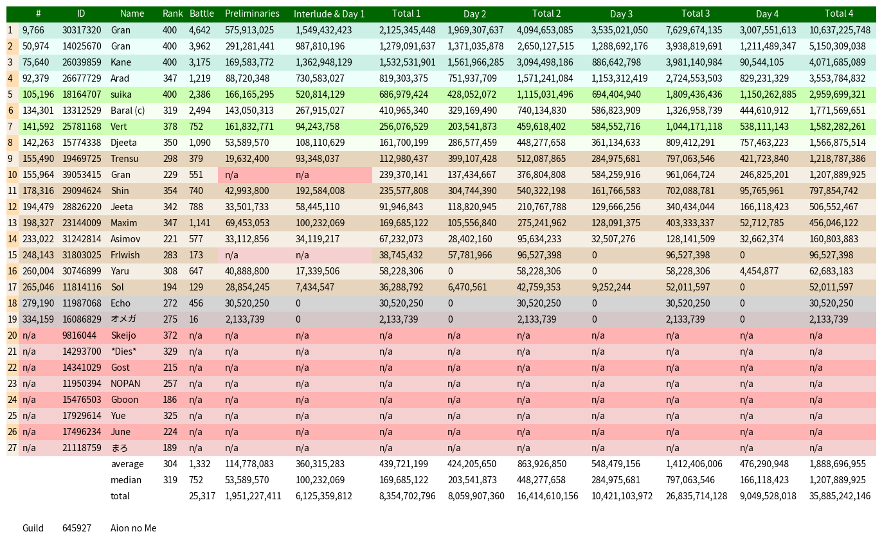Click the name cell "Shin"
This screenshot has height=543, width=882.
[120, 191]
